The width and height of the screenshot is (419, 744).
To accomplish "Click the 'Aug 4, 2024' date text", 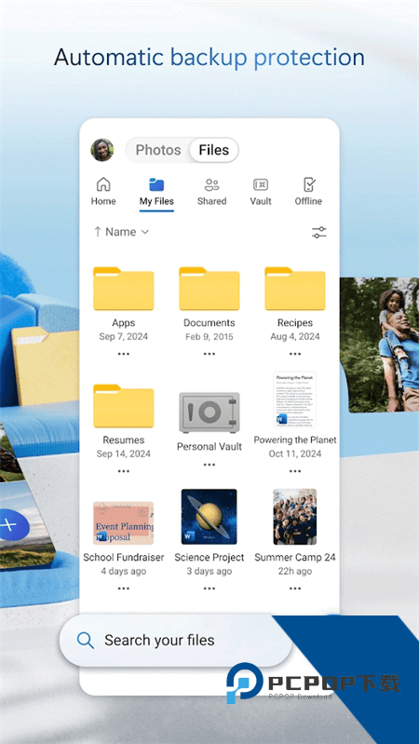I will [x=295, y=337].
